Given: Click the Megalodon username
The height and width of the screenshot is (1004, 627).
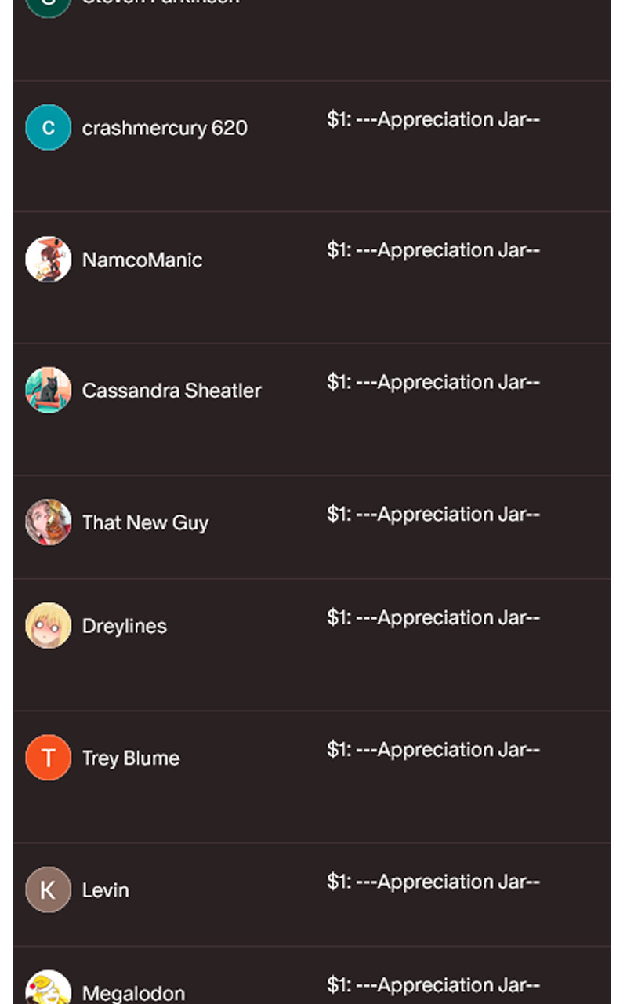Looking at the screenshot, I should click(x=133, y=993).
